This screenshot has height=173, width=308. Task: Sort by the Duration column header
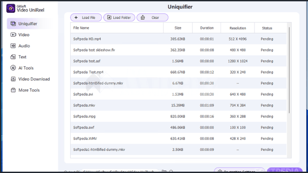pos(207,28)
